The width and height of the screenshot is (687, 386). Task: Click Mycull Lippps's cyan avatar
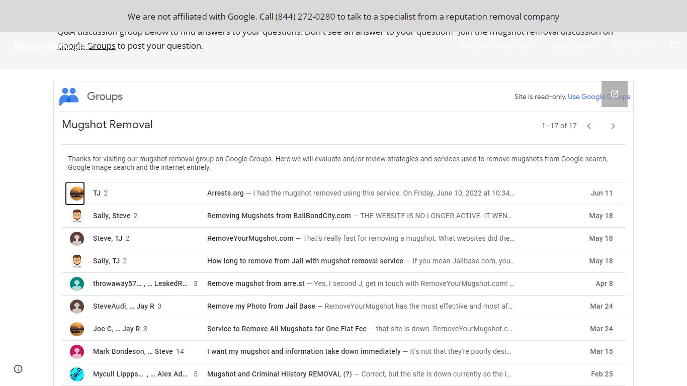[x=77, y=374]
